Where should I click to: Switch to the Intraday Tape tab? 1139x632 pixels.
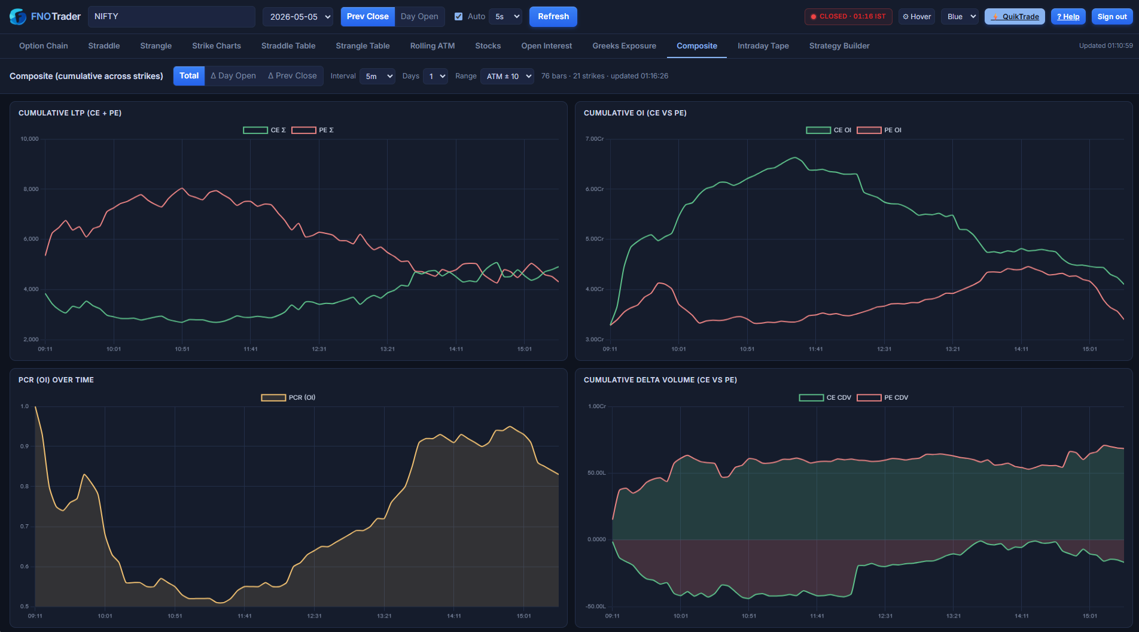tap(763, 46)
